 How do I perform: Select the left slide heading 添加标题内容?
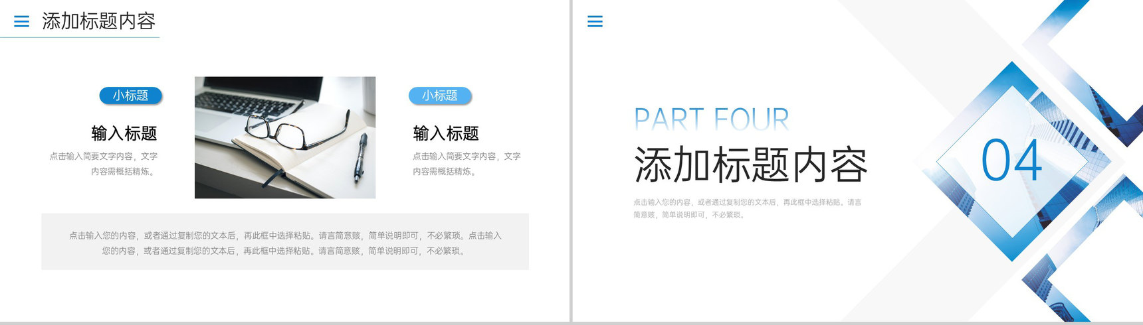pos(98,21)
